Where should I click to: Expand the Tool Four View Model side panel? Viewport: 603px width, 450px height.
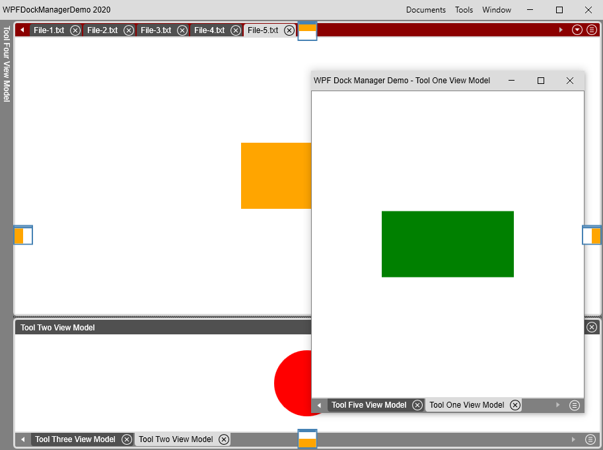click(x=7, y=64)
